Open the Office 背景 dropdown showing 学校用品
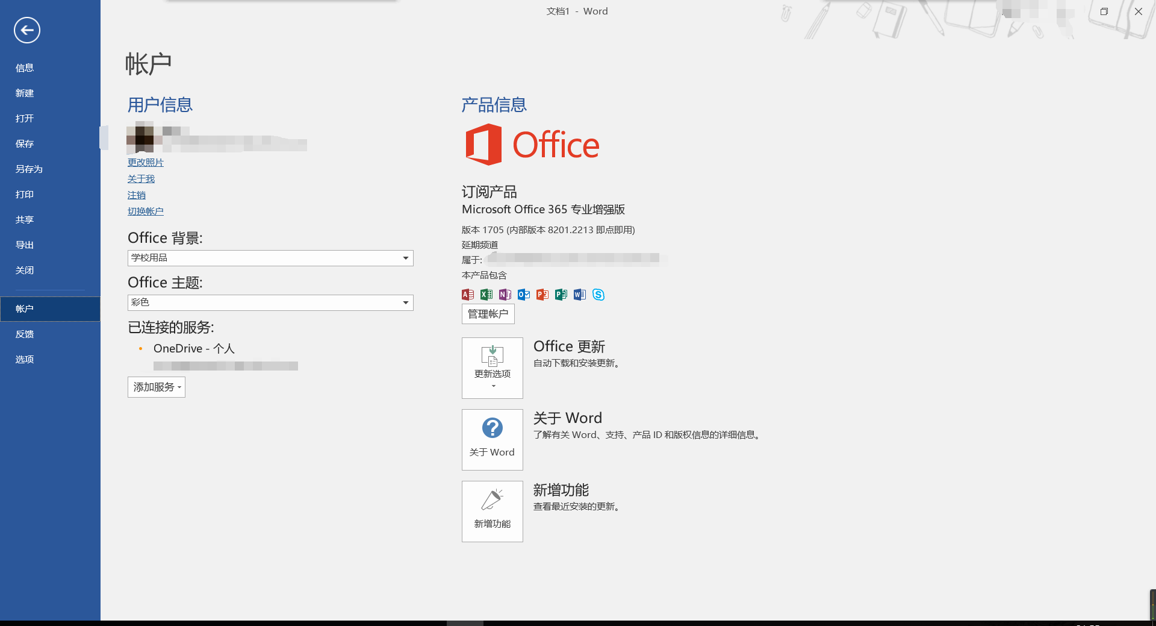The image size is (1156, 626). (270, 258)
